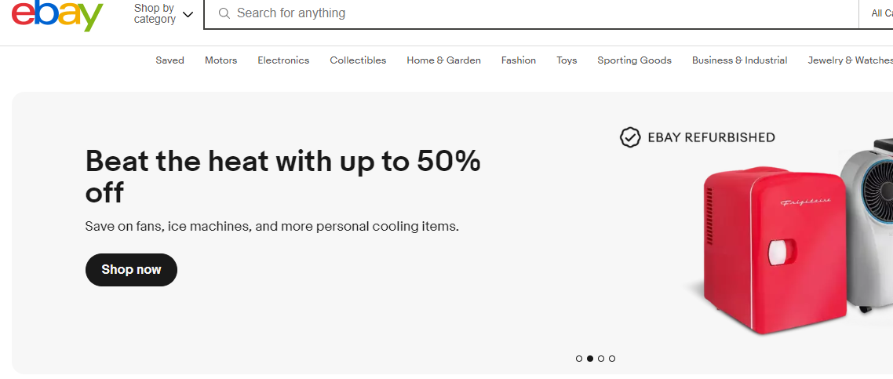The width and height of the screenshot is (893, 379).
Task: Go to the first carousel slide dot
Action: click(x=579, y=359)
